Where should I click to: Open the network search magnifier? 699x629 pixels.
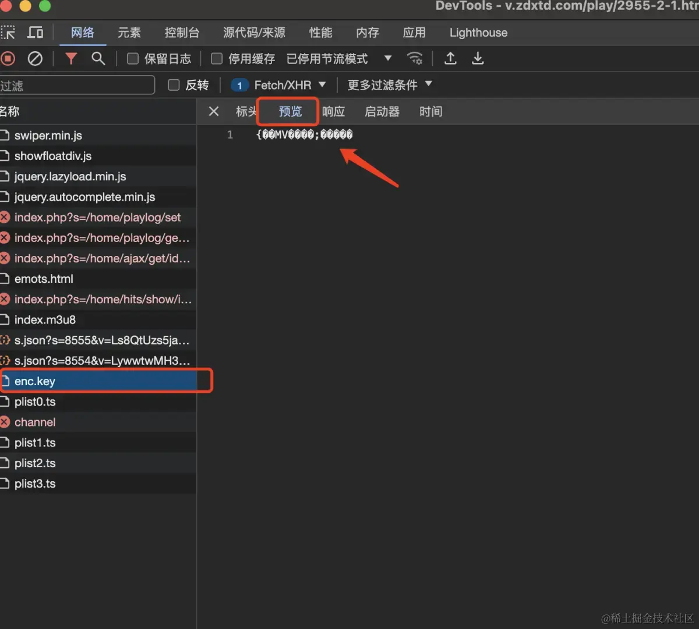coord(98,58)
